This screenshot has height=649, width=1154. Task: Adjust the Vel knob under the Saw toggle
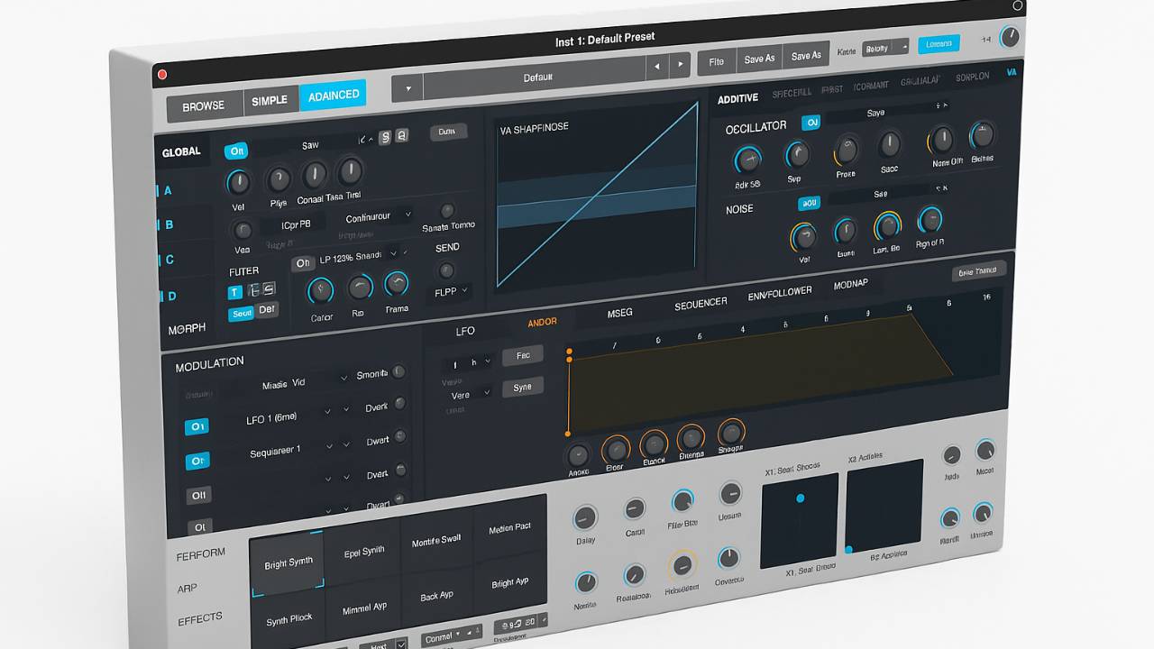(x=238, y=183)
